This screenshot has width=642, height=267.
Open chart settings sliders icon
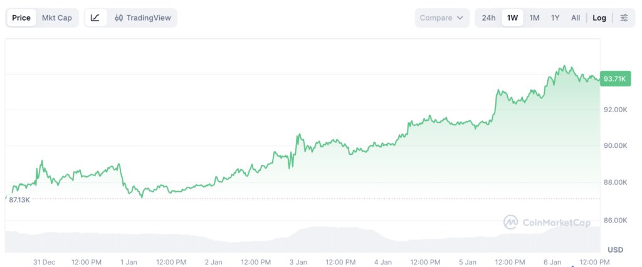pyautogui.click(x=624, y=18)
